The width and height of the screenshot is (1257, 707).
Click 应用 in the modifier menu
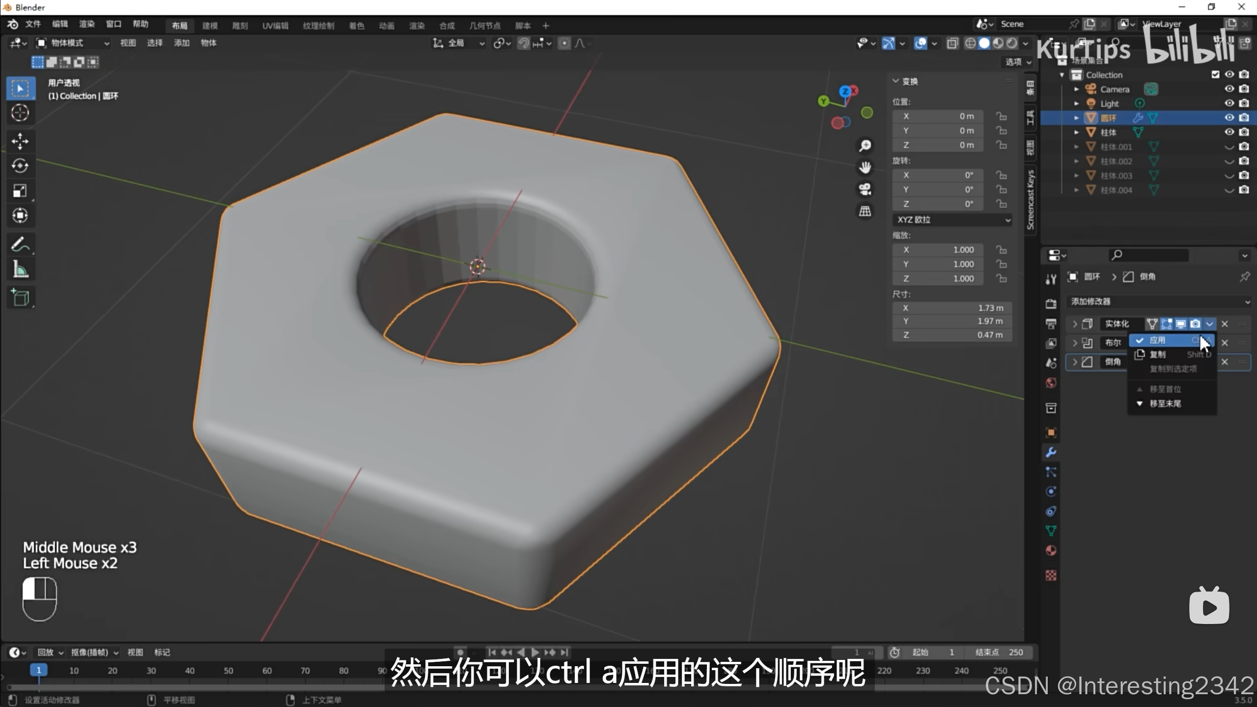pyautogui.click(x=1158, y=340)
